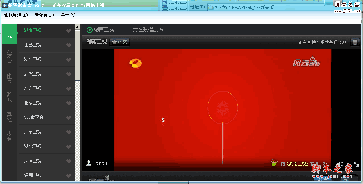Switch to the 体育 category tab

pos(9,78)
